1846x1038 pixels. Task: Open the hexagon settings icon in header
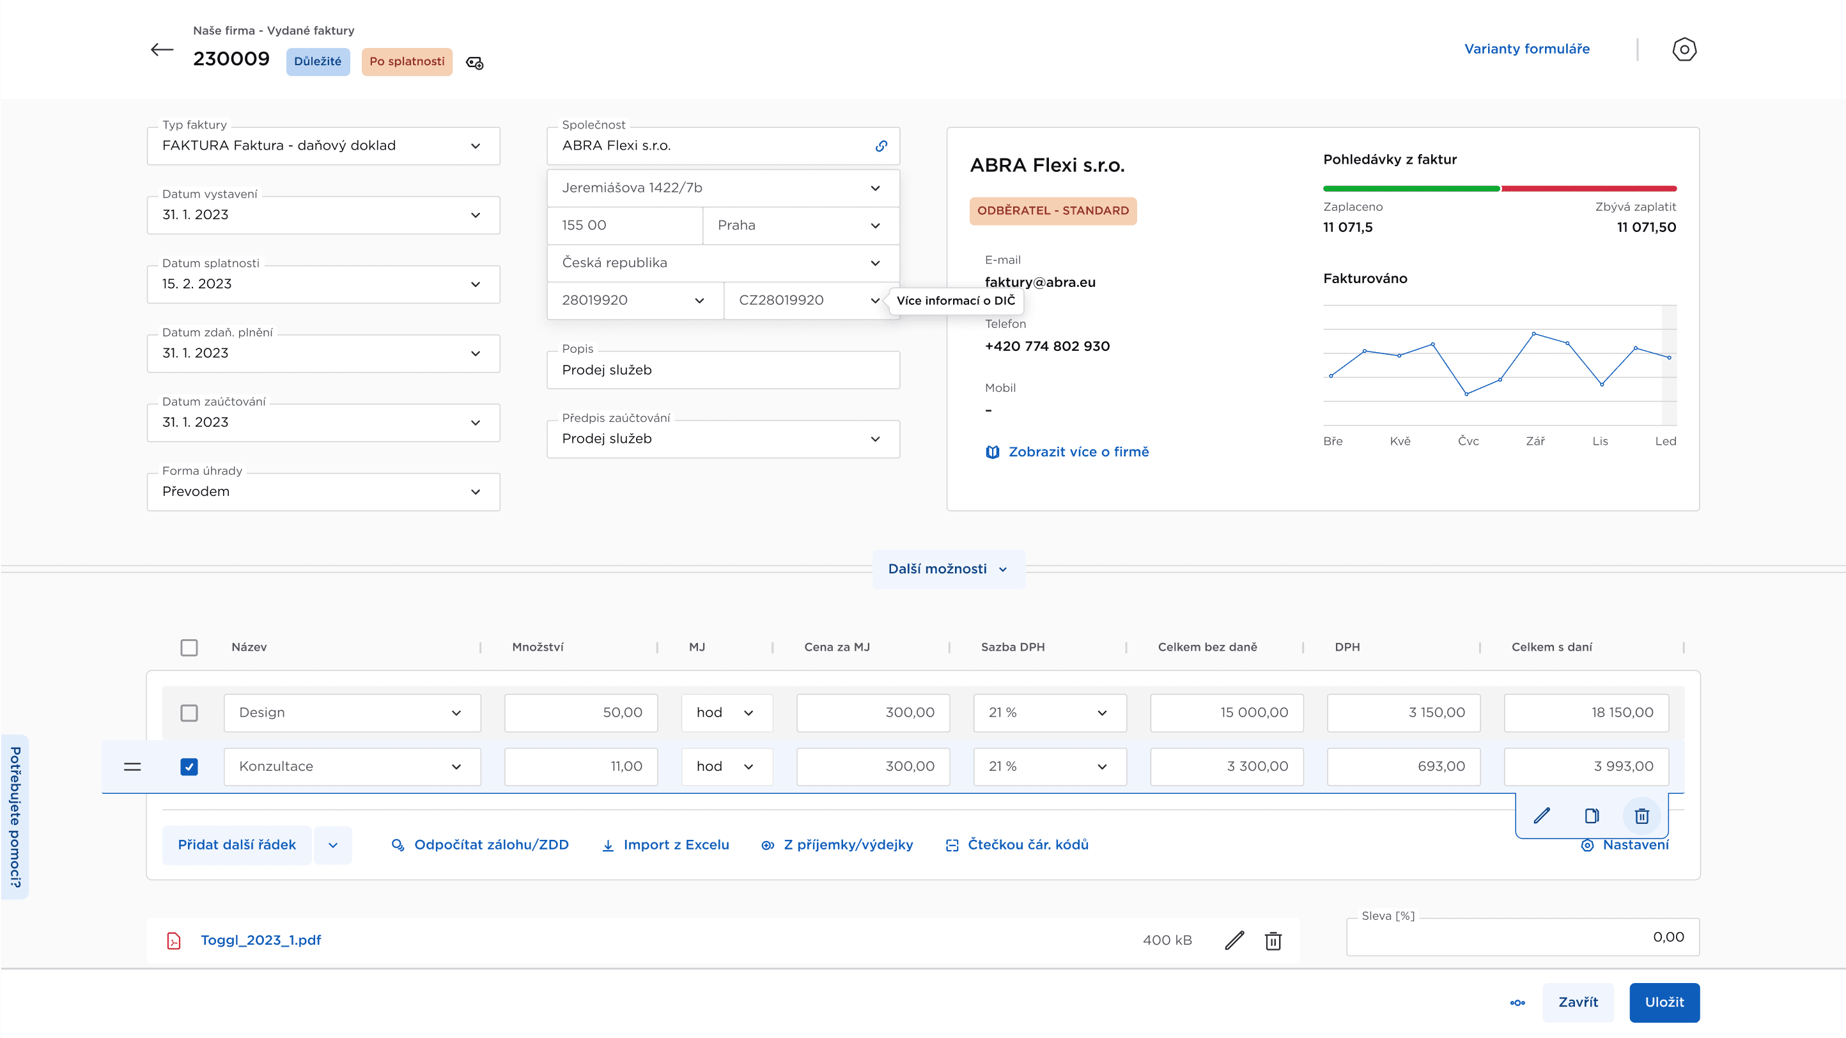coord(1684,49)
